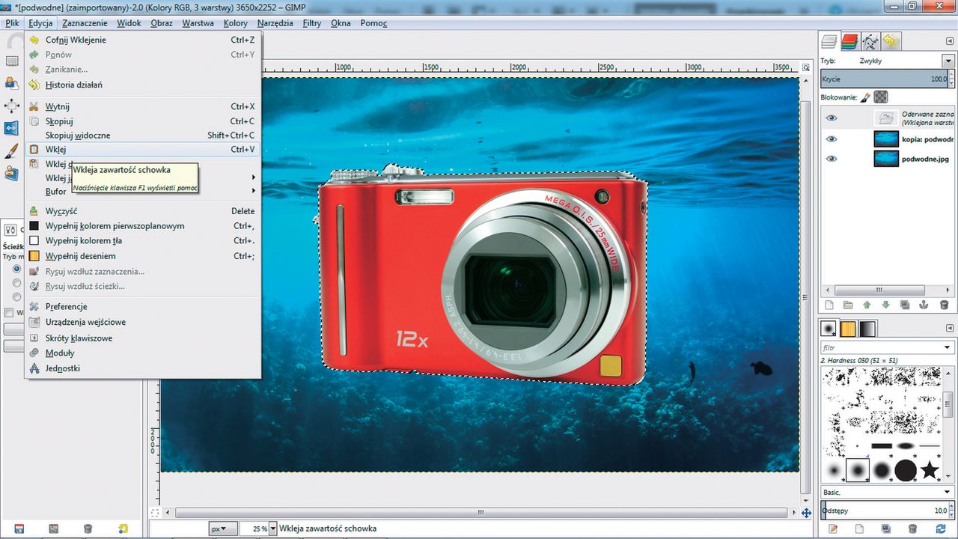Choose Wypełnij kolorem tła entry
Image resolution: width=958 pixels, height=539 pixels.
[143, 241]
